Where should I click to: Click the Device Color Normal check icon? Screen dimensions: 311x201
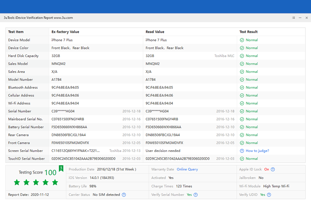click(x=242, y=48)
